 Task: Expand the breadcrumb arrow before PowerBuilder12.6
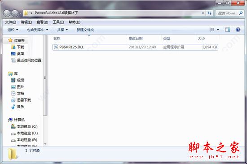[31, 13]
